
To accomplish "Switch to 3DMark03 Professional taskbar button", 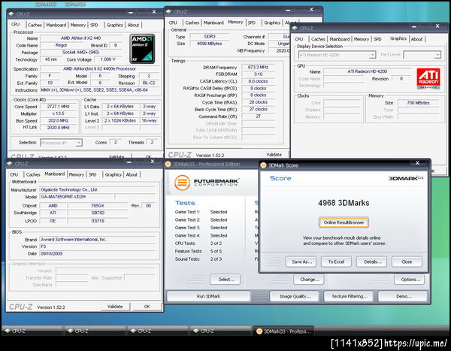I will click(x=283, y=331).
